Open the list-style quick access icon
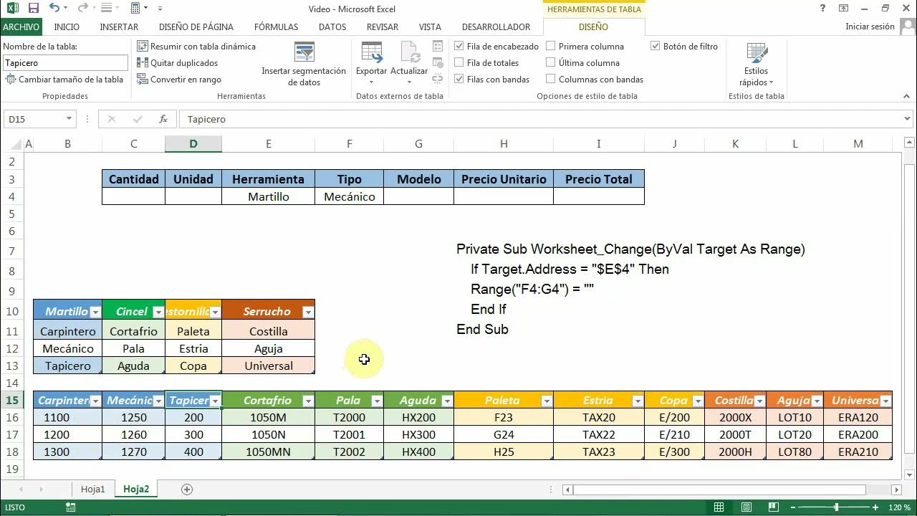917x516 pixels. click(x=106, y=9)
